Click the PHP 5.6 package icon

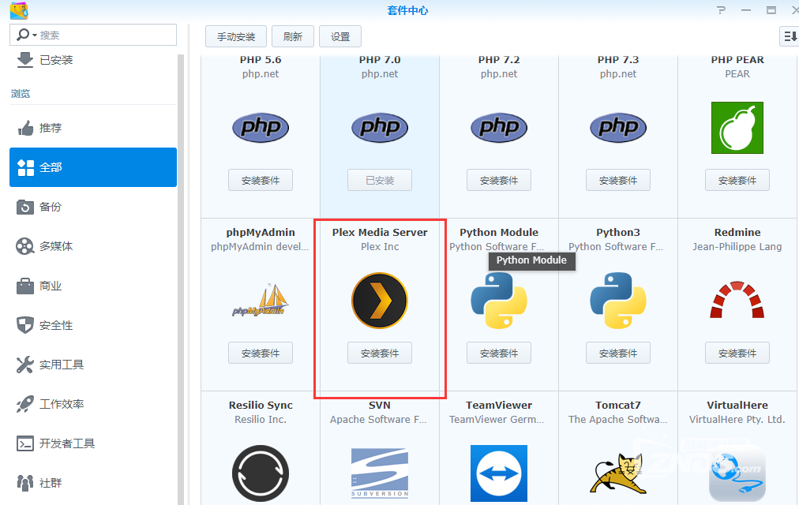click(x=261, y=127)
